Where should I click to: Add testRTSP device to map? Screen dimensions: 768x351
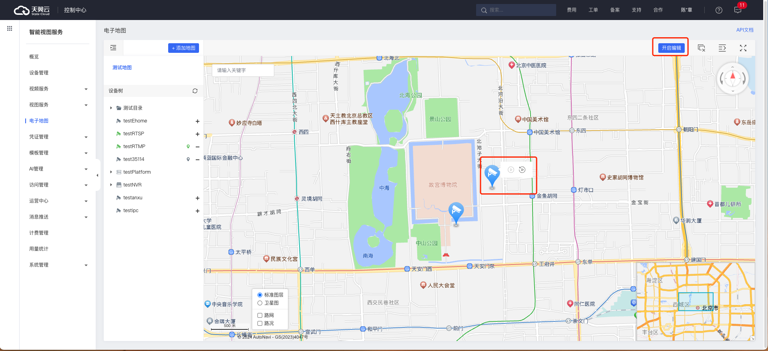point(197,134)
